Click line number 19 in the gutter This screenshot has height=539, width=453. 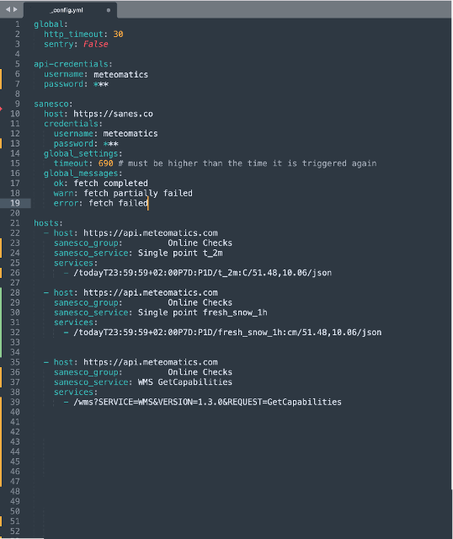(15, 203)
